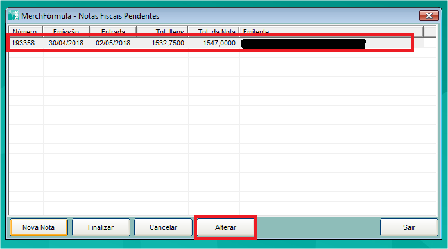
Task: Select invoice number 193358 cell
Action: click(26, 43)
